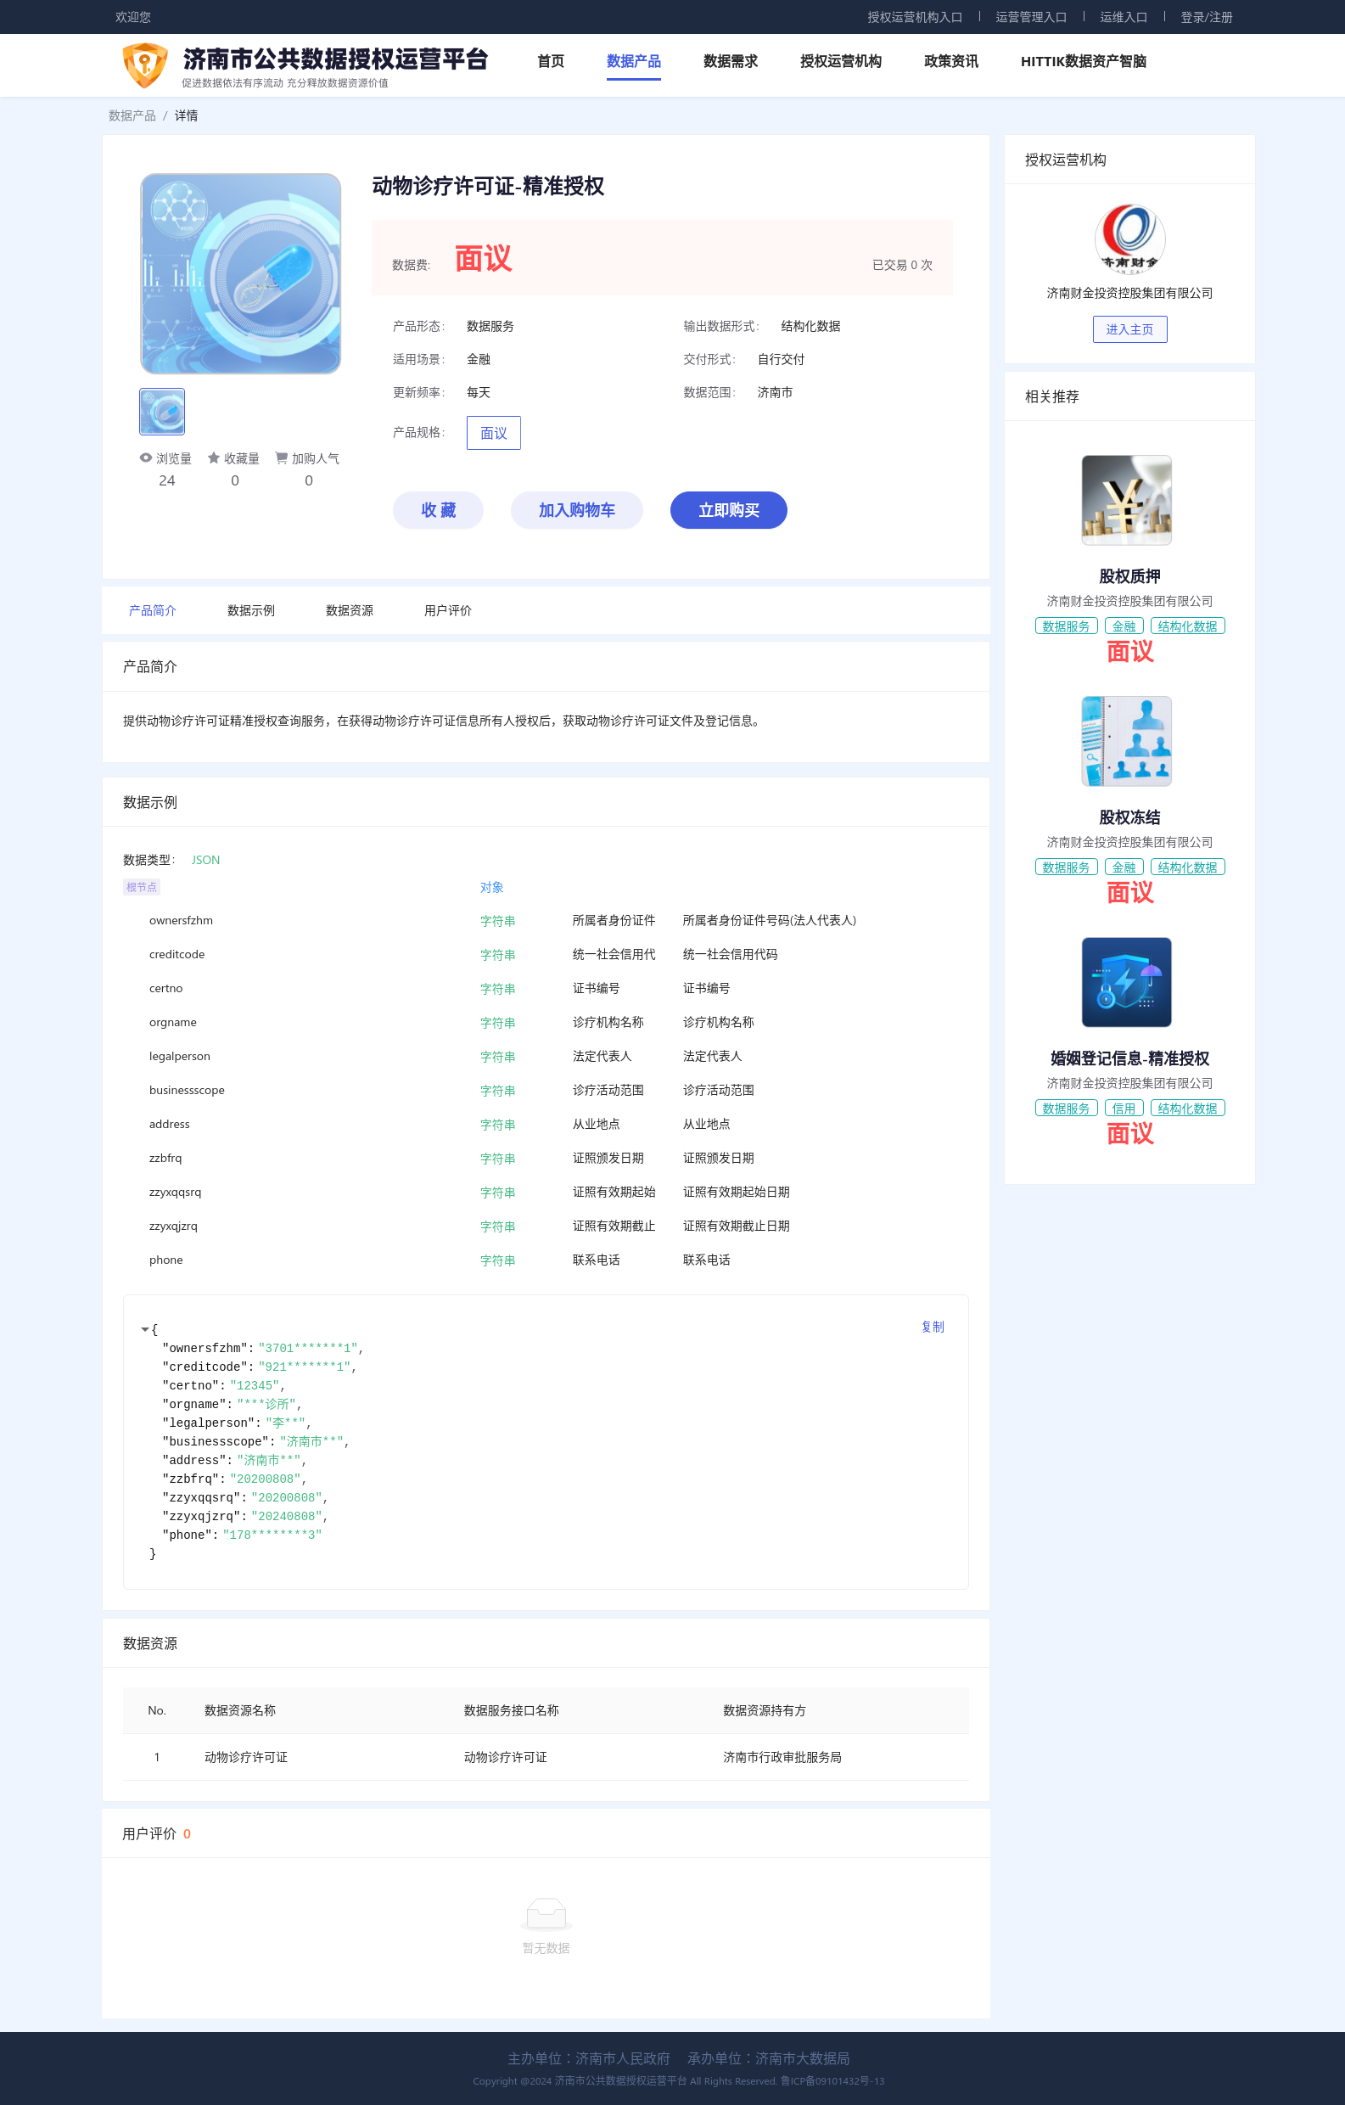Select the 面议 product specification option
The image size is (1345, 2105).
pos(494,433)
